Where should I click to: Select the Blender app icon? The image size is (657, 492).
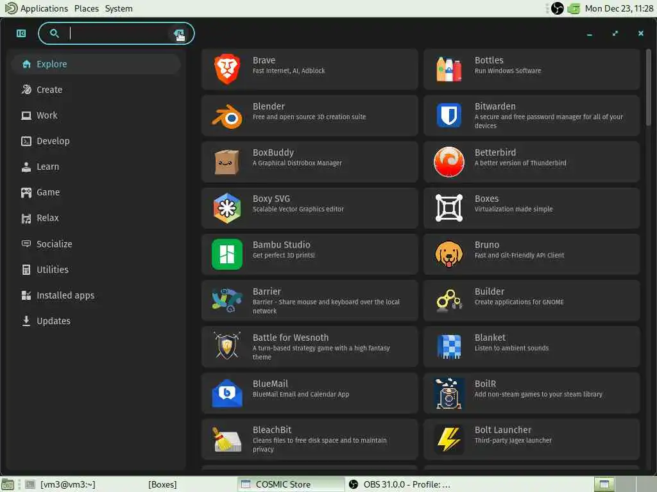click(226, 116)
